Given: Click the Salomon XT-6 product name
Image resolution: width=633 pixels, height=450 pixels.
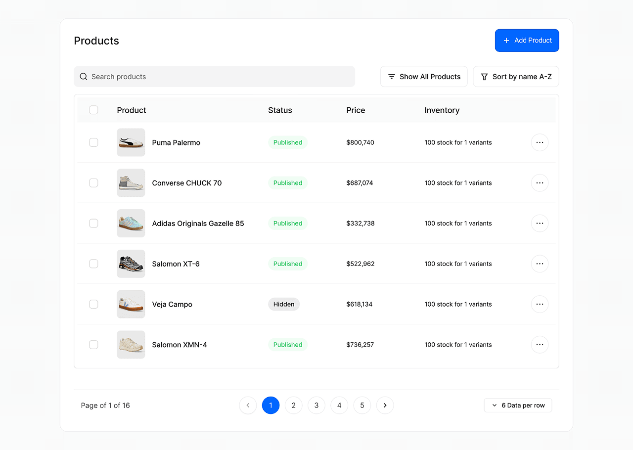Looking at the screenshot, I should (176, 264).
